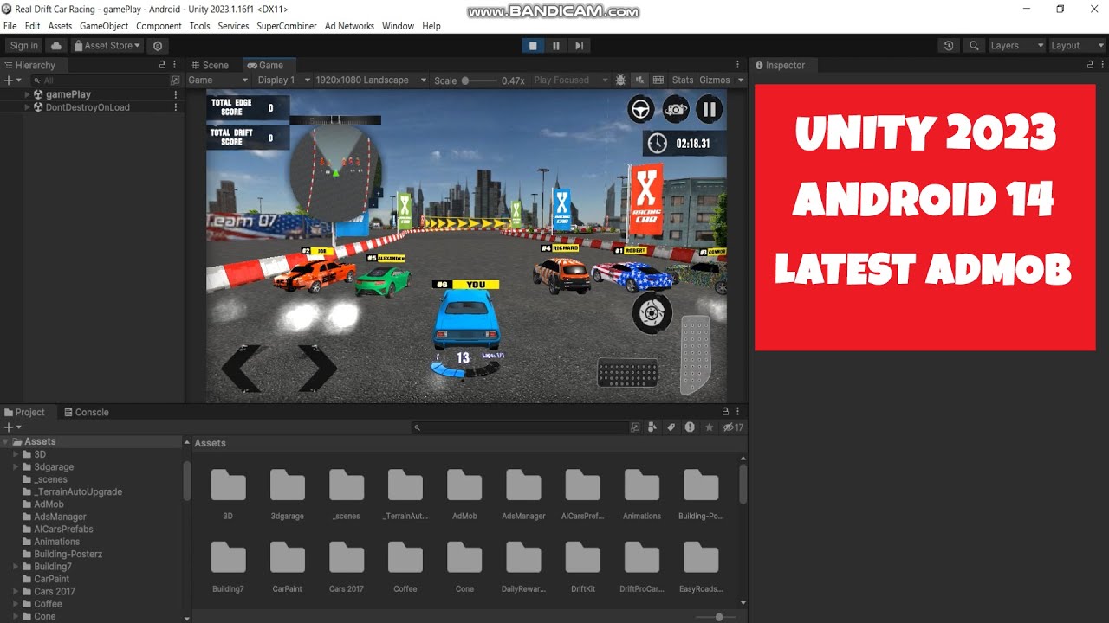Pause the editor play mode
1109x623 pixels.
point(556,46)
